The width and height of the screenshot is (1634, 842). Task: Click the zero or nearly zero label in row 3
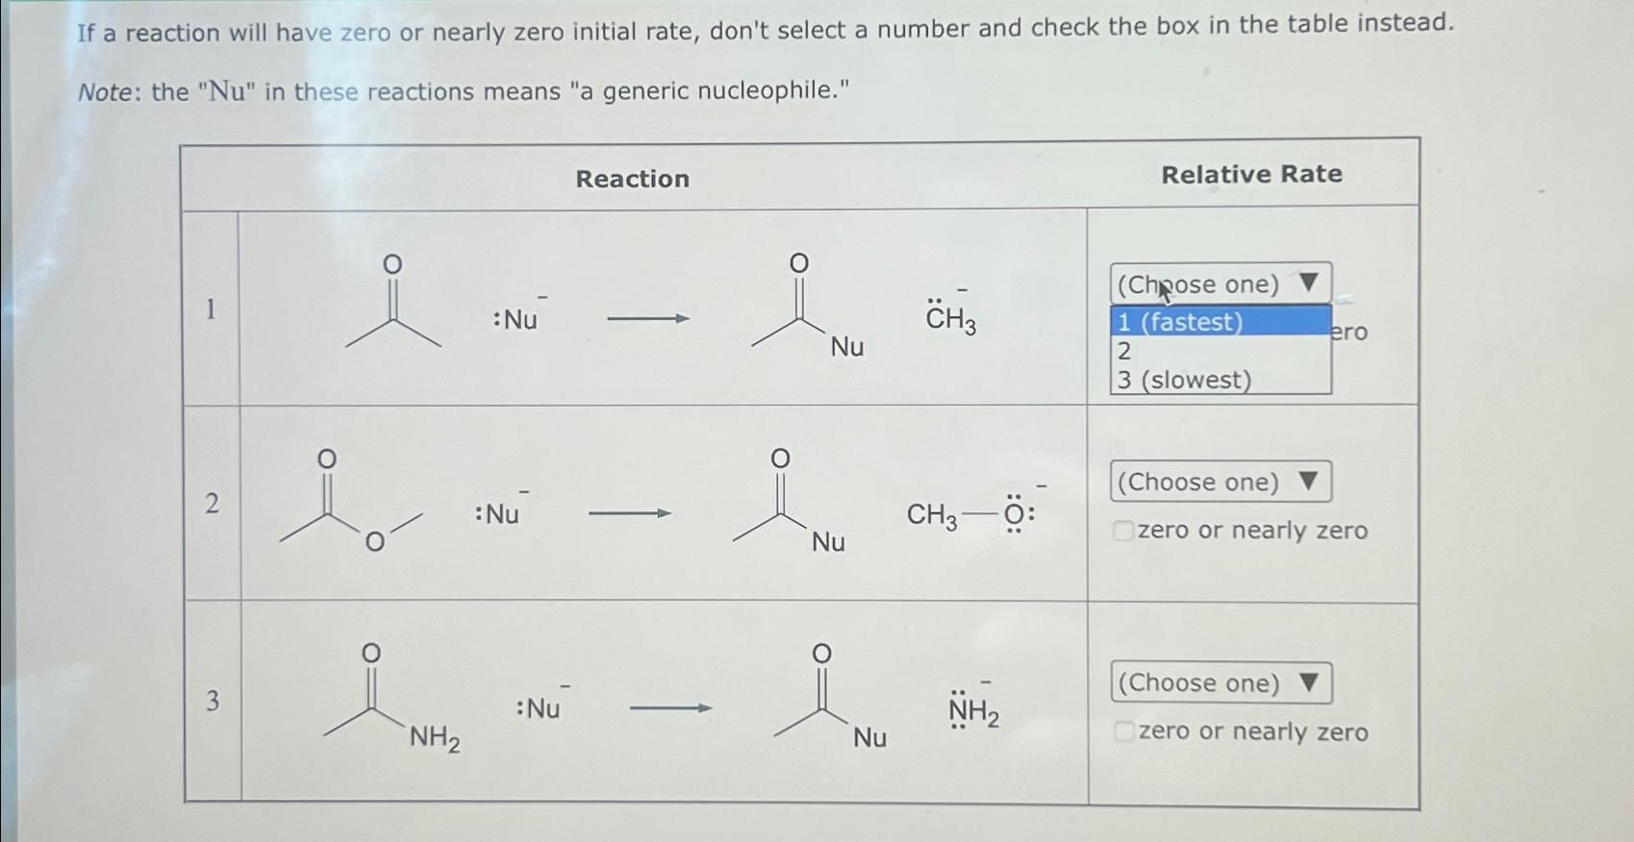[1252, 732]
